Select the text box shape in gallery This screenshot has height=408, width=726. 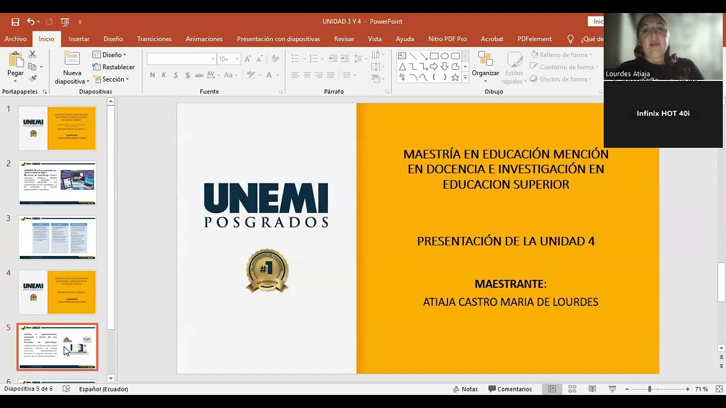tap(402, 56)
